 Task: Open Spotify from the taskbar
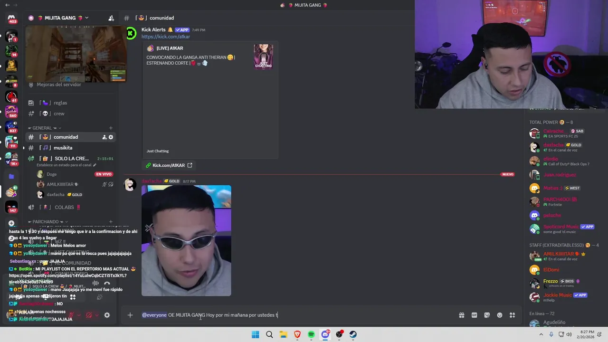[x=311, y=334]
